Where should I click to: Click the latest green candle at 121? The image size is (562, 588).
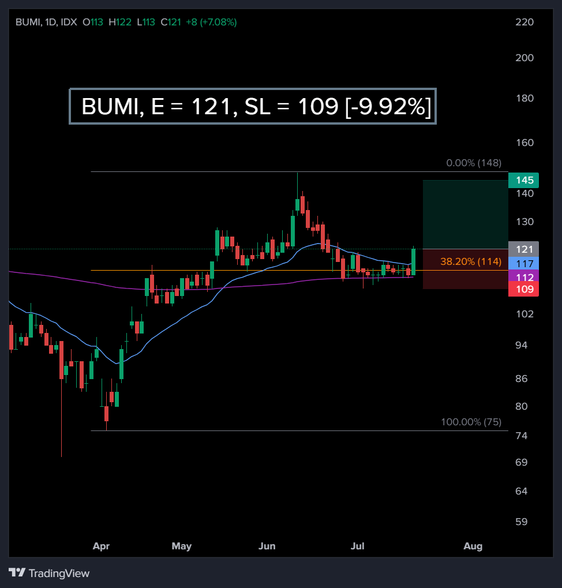pos(414,262)
